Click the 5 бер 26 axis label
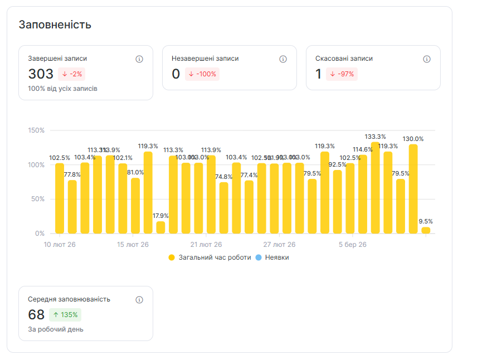This screenshot has width=497, height=360. pyautogui.click(x=352, y=245)
